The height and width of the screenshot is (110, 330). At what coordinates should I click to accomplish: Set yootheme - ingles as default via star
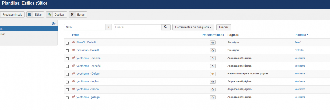click(213, 82)
